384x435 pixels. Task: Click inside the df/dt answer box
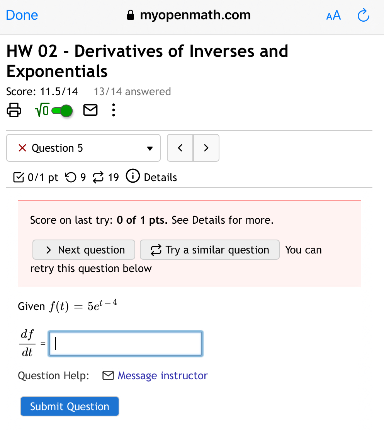tap(125, 343)
